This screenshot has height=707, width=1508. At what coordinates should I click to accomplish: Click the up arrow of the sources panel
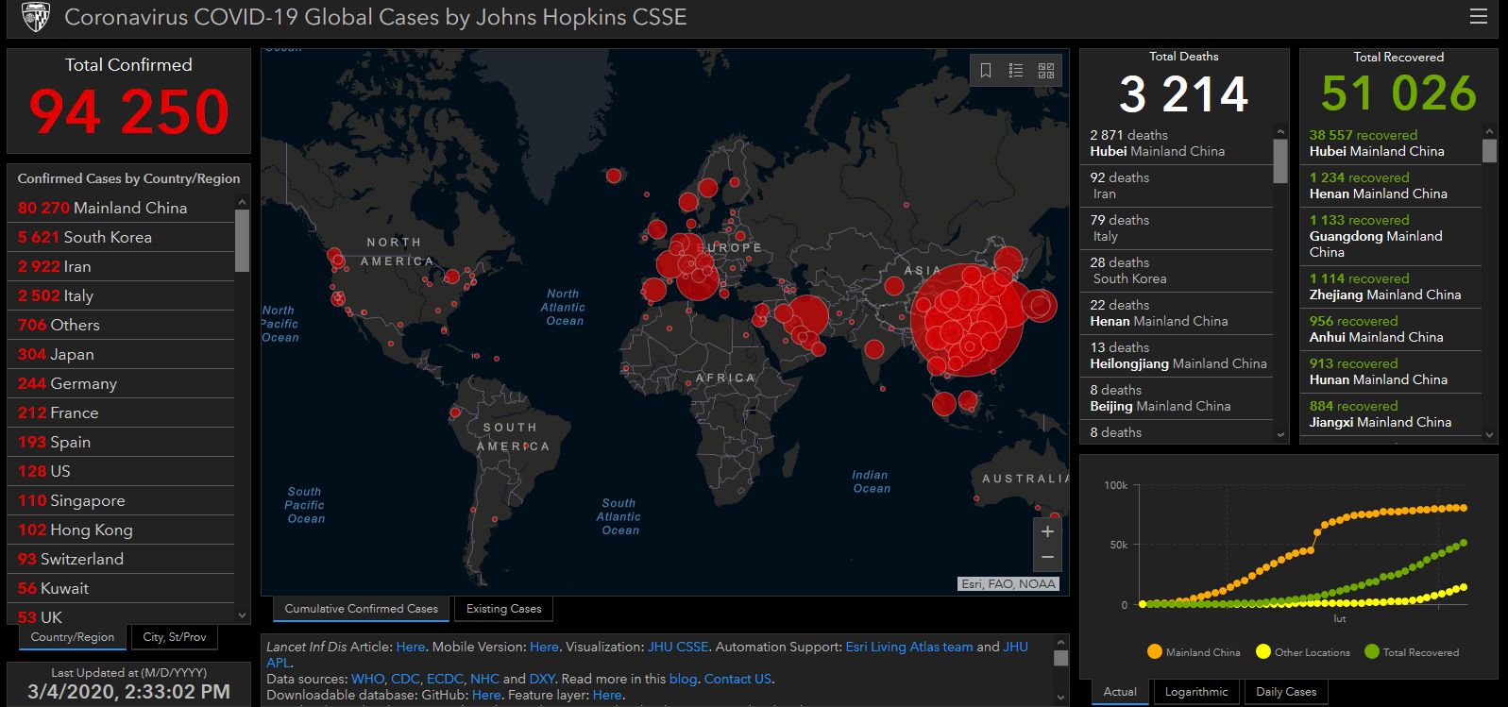point(1060,643)
